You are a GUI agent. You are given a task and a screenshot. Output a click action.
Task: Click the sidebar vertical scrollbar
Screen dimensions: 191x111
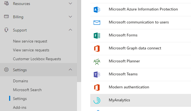79,41
